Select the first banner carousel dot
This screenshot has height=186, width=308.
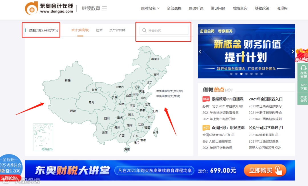tap(231, 74)
